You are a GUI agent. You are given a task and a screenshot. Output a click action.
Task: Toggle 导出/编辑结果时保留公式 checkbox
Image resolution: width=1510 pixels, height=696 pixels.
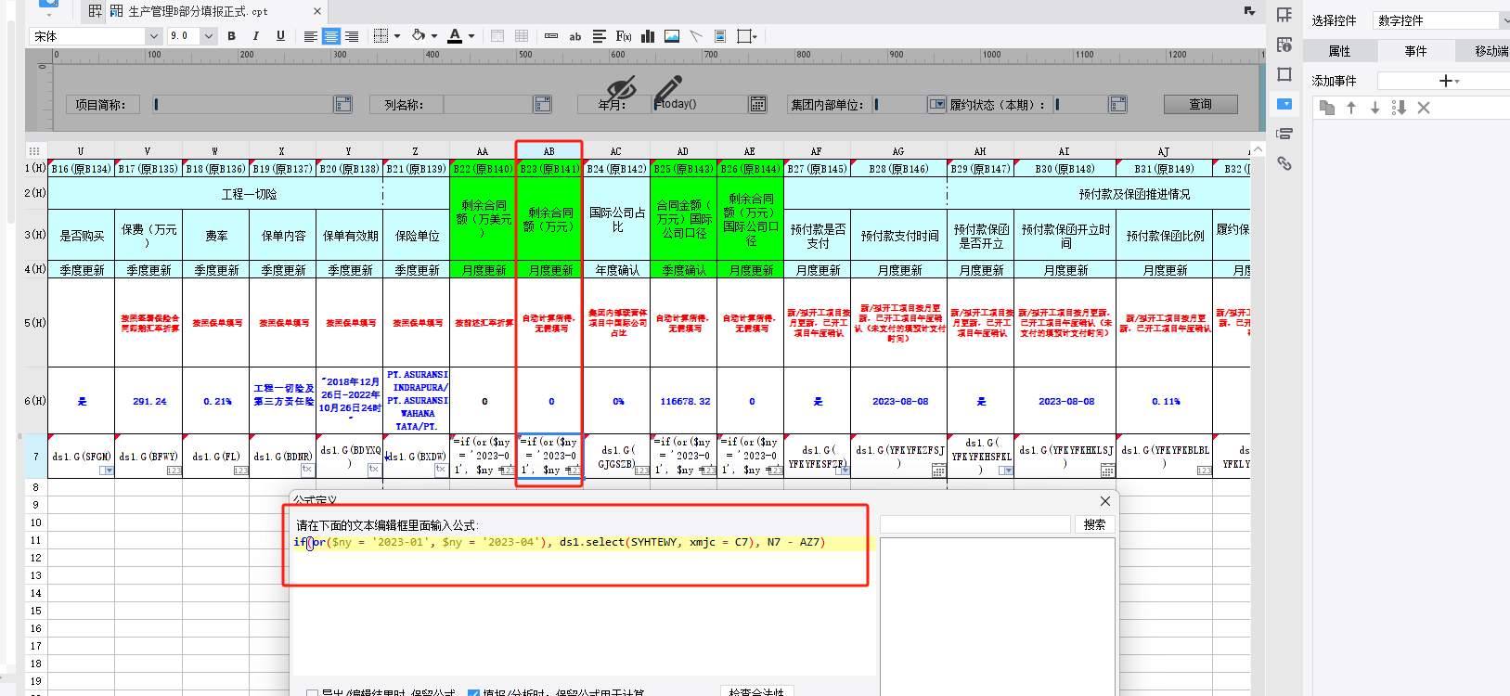312,693
